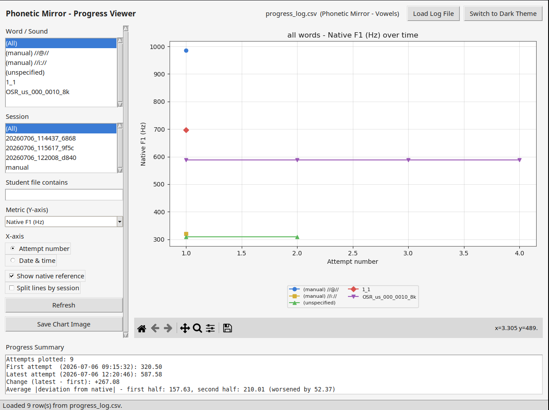Screen dimensions: 549x410
Task: Click the Attempts plotted: 9 summary line
Action: [40, 359]
